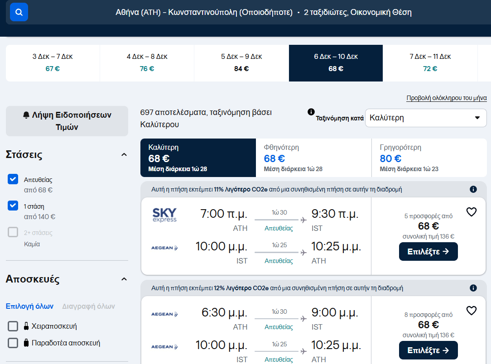Open CO2 info icon for 11% banner

(x=473, y=189)
